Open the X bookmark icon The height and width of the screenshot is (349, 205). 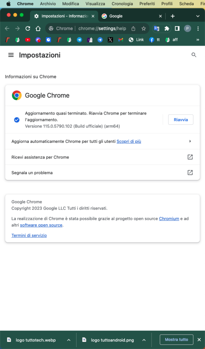point(110,40)
